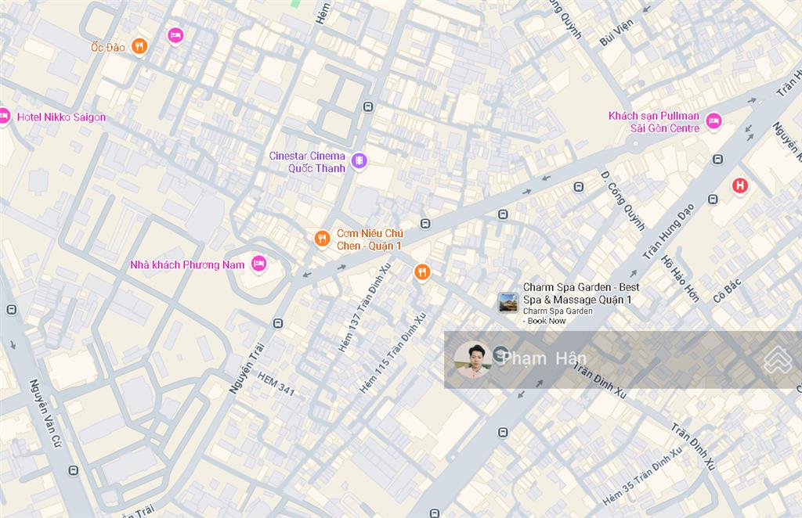The width and height of the screenshot is (802, 518).
Task: Select the bus stop right of Cơm Niêu Chú Chen label
Action: (x=425, y=223)
